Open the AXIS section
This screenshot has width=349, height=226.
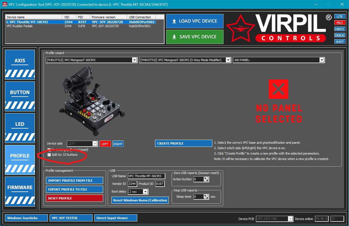coord(20,65)
